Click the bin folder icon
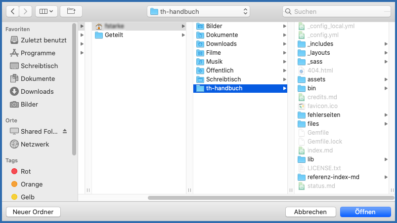397x223 pixels. (x=301, y=88)
